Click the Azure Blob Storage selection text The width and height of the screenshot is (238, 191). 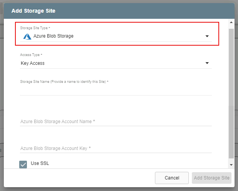pos(53,36)
